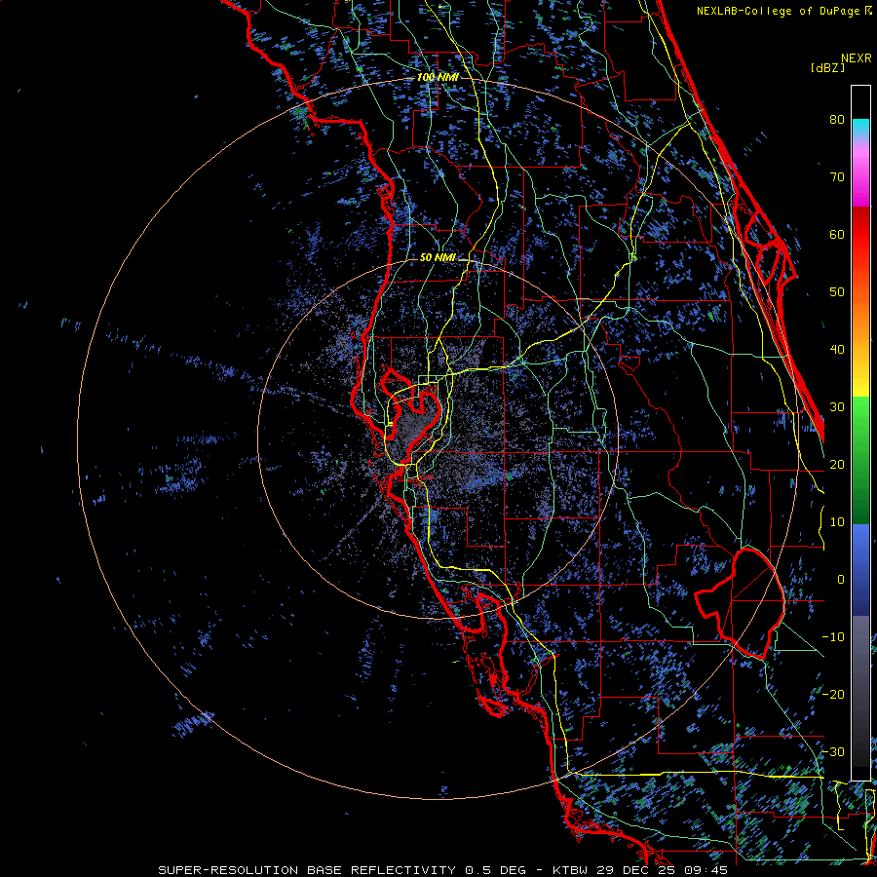The image size is (877, 877).
Task: Click the -20 value on the dBZ scale
Action: [x=833, y=694]
